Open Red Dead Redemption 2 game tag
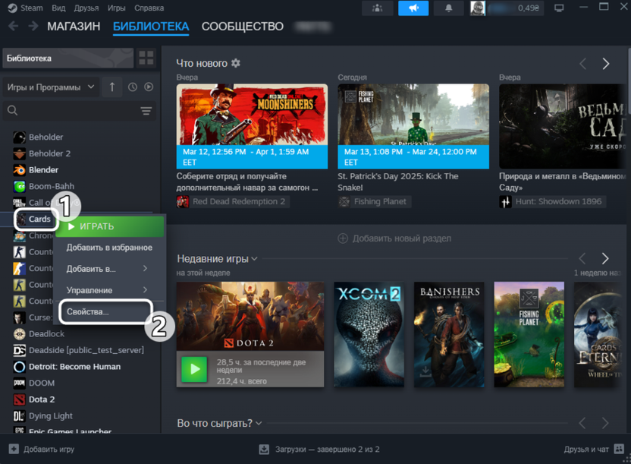The image size is (631, 464). pos(233,201)
